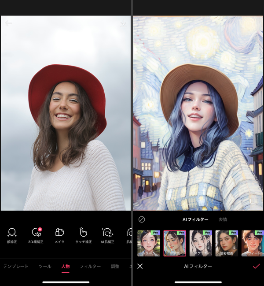Select the AIフィルター sub-tab
The width and height of the screenshot is (264, 286).
195,219
